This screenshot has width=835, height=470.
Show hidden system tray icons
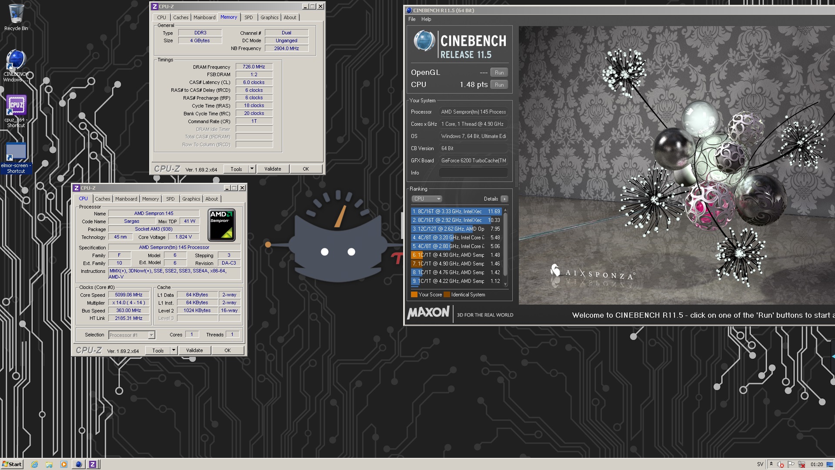(x=772, y=464)
